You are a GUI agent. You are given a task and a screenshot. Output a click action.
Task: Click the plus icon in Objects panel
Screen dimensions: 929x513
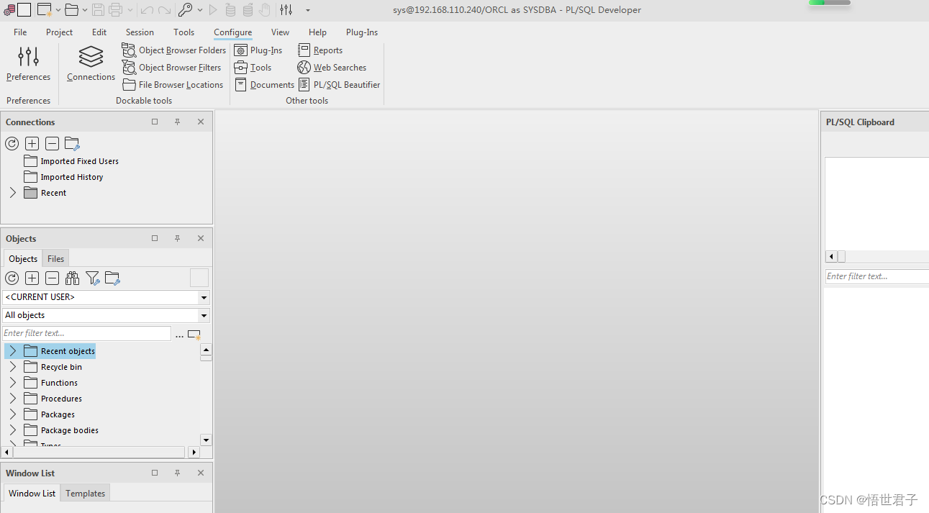point(32,278)
